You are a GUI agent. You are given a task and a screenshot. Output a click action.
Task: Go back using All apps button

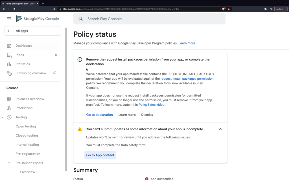pos(33,31)
